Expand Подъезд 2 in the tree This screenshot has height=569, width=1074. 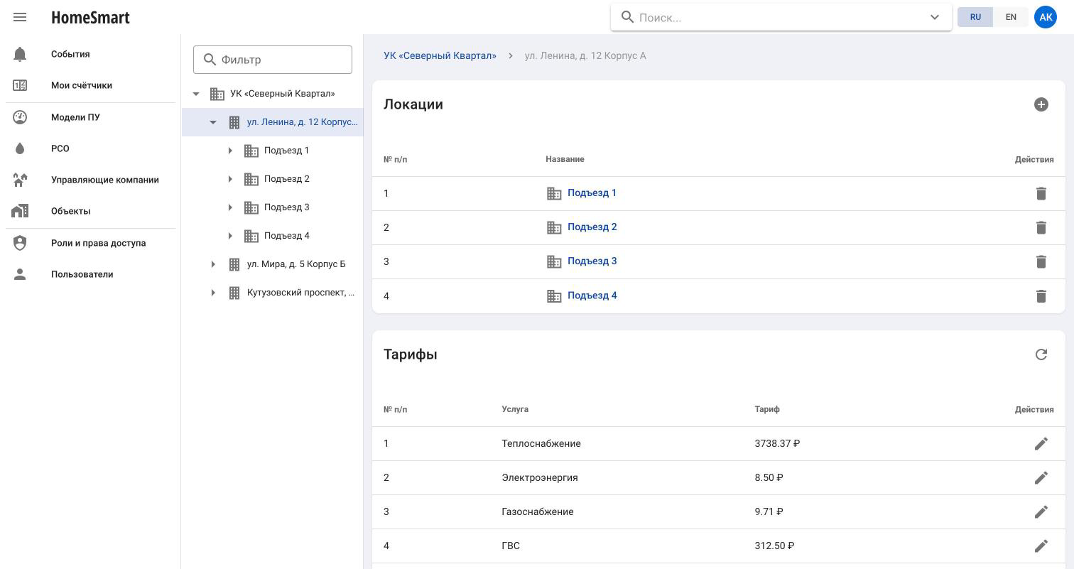[x=230, y=179]
